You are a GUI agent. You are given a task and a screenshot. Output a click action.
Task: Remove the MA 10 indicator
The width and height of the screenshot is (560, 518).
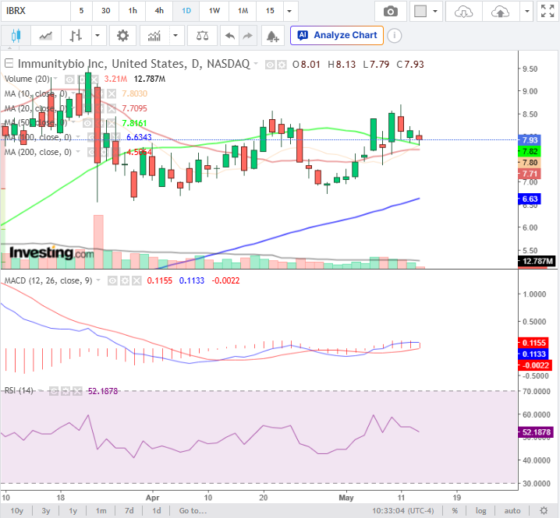click(112, 93)
